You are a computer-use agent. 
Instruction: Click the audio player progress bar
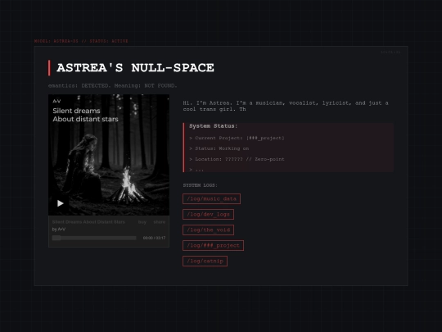94,238
